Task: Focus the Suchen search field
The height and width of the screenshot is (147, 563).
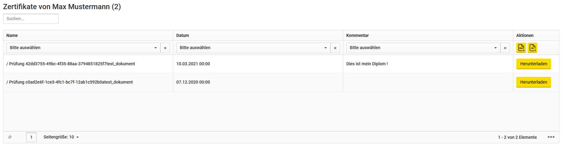Action: pos(31,19)
